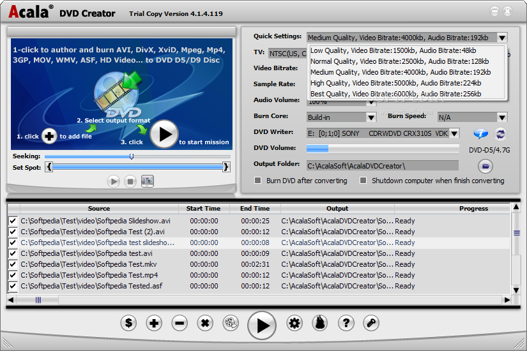The image size is (527, 351).
Task: Click End Time 00:00:25 cell
Action: (x=255, y=221)
